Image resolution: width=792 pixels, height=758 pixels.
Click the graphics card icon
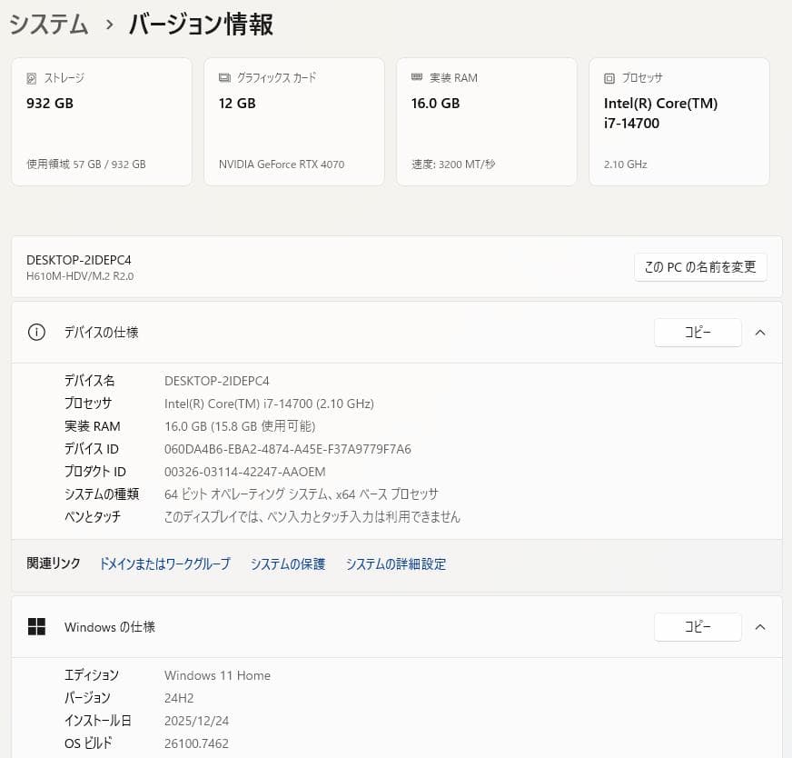(224, 78)
